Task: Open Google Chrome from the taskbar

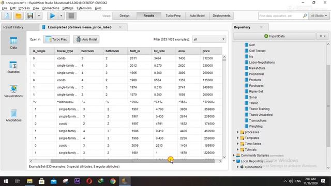Action: [x=113, y=181]
